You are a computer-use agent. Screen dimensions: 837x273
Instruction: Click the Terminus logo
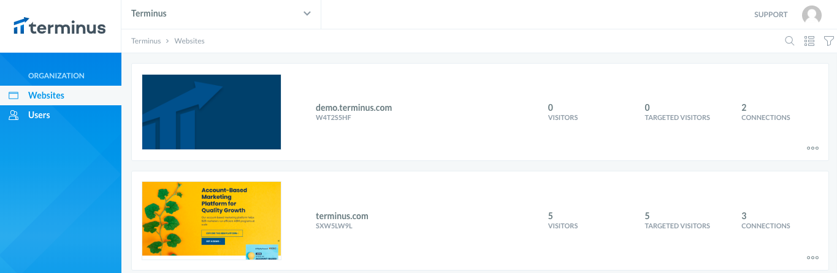pos(59,26)
